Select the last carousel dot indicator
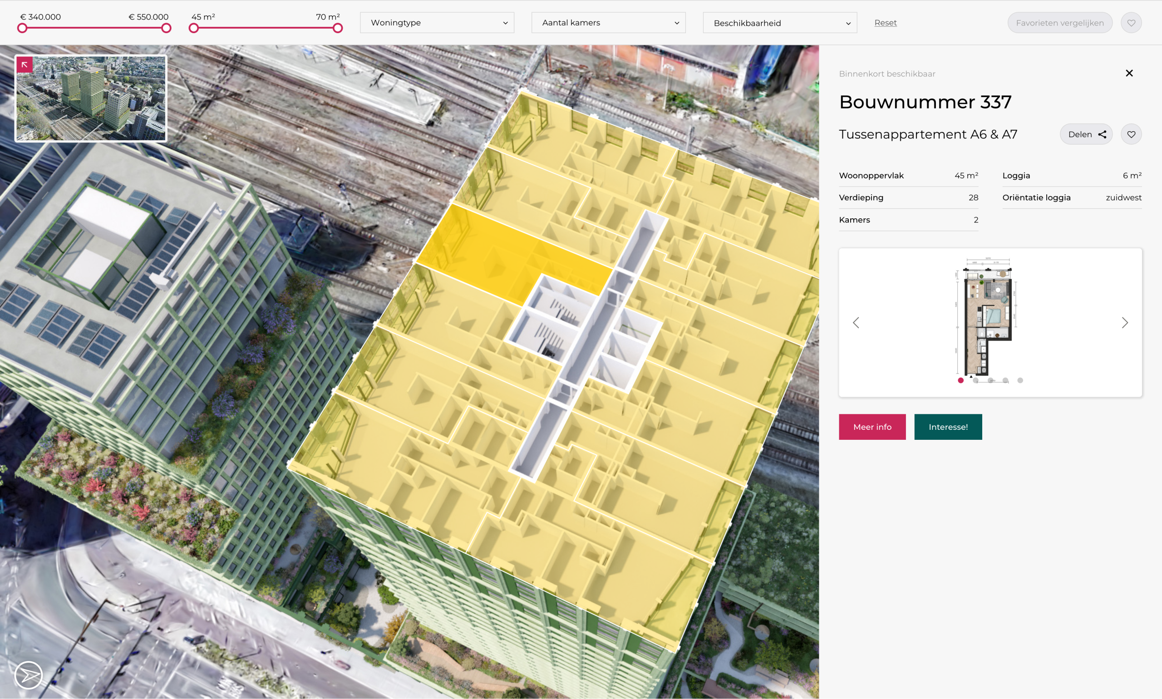Viewport: 1162px width, 699px height. [1020, 380]
